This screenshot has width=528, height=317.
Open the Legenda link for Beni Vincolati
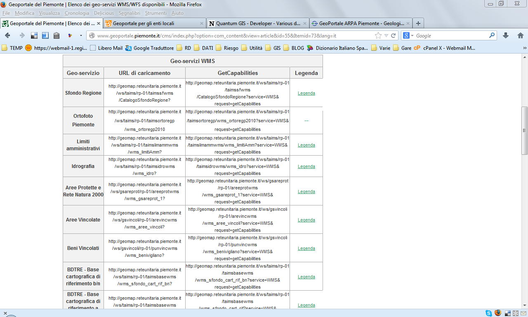[306, 248]
